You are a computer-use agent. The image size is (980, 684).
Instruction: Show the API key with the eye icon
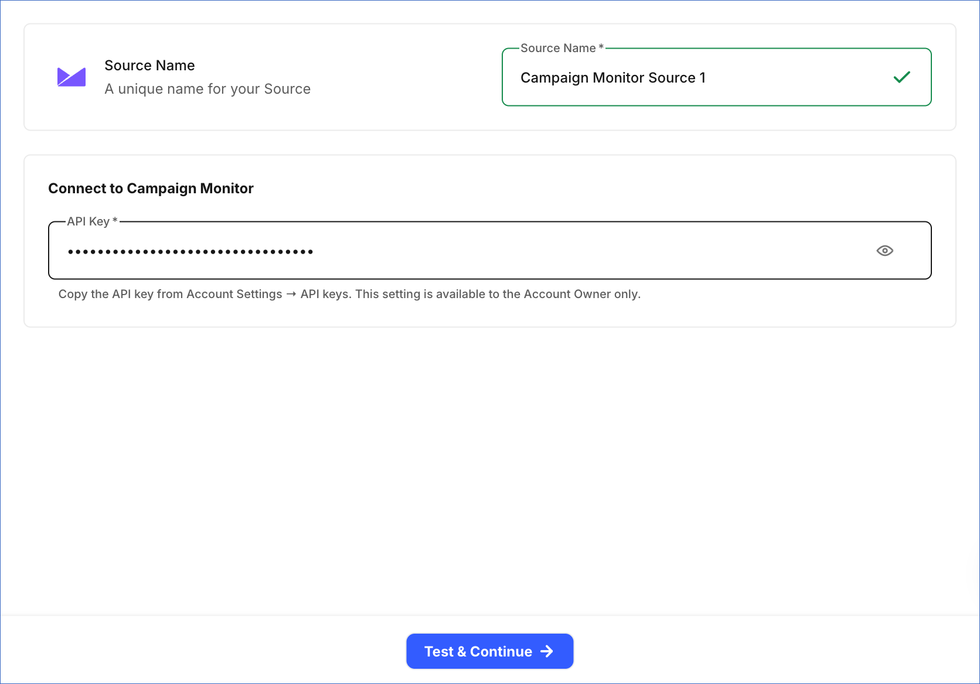[x=884, y=251]
